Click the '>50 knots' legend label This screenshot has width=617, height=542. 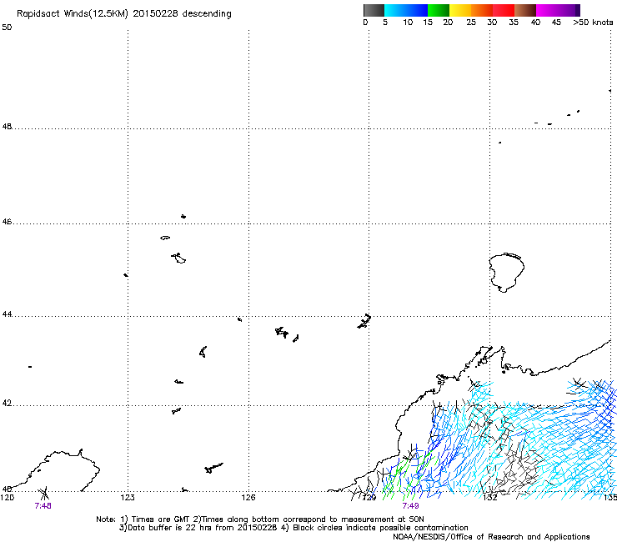click(593, 23)
